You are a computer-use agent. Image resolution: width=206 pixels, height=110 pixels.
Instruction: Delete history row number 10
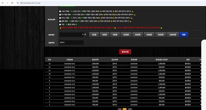tap(201, 74)
